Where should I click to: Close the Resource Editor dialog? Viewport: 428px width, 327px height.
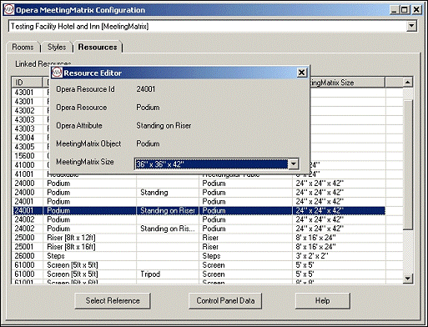click(301, 73)
